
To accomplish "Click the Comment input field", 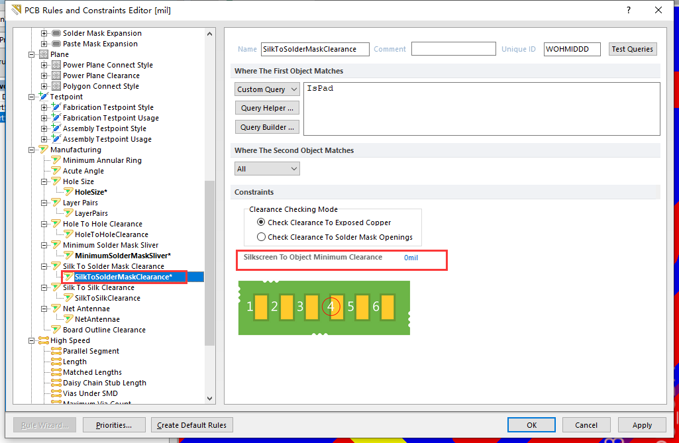I will (453, 49).
